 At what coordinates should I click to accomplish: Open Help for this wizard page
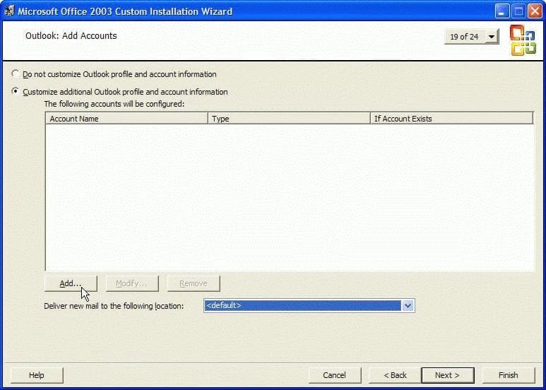tap(37, 375)
